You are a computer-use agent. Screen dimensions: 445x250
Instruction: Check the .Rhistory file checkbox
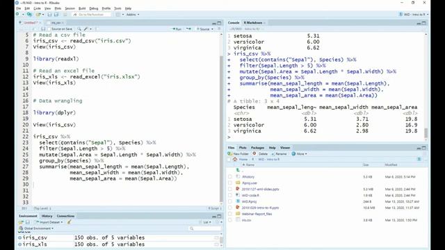click(230, 176)
